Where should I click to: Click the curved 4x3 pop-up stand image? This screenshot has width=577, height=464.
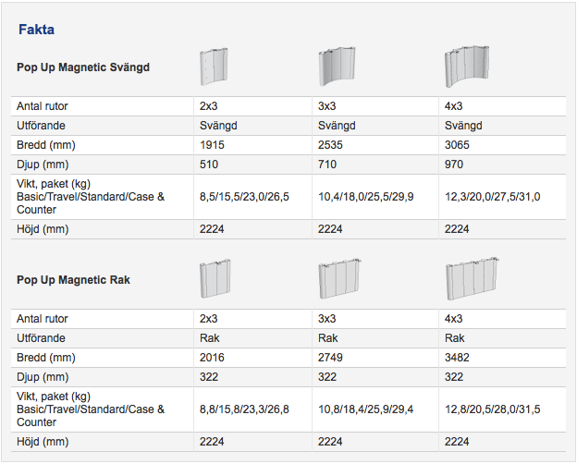pos(467,67)
